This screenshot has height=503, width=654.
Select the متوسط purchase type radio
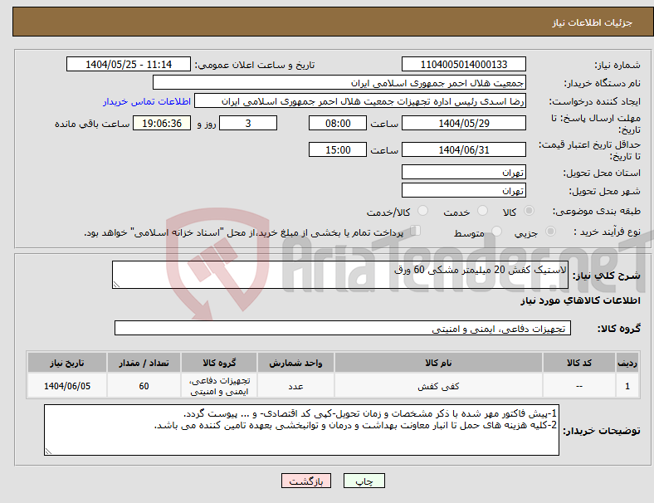496,231
